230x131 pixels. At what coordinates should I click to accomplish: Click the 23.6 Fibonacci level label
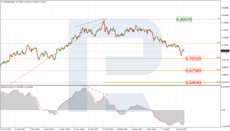pyautogui.click(x=219, y=42)
